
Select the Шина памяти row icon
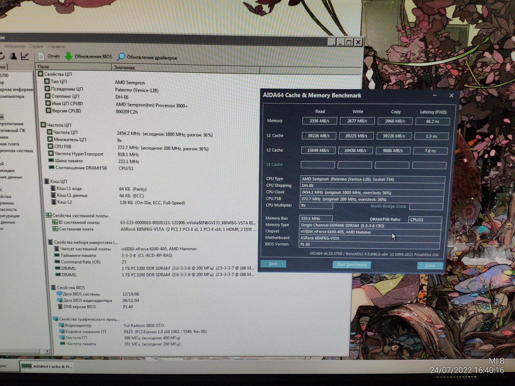51,160
